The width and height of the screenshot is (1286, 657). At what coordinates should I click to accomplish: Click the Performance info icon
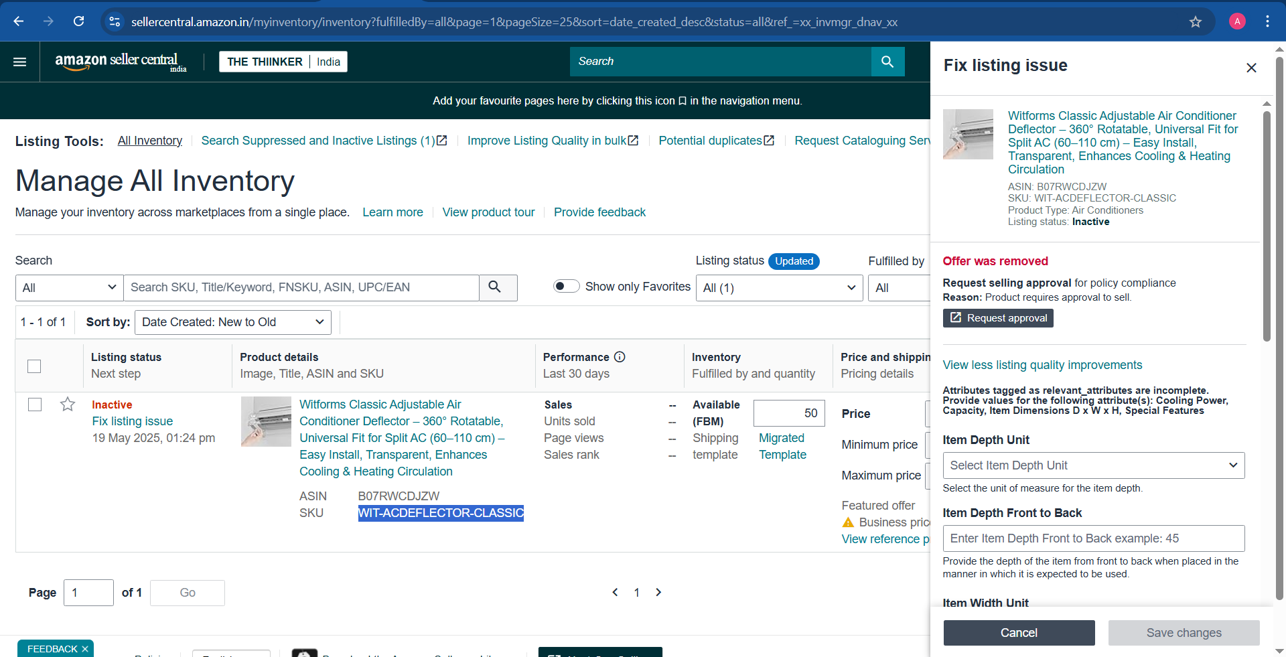click(x=620, y=357)
